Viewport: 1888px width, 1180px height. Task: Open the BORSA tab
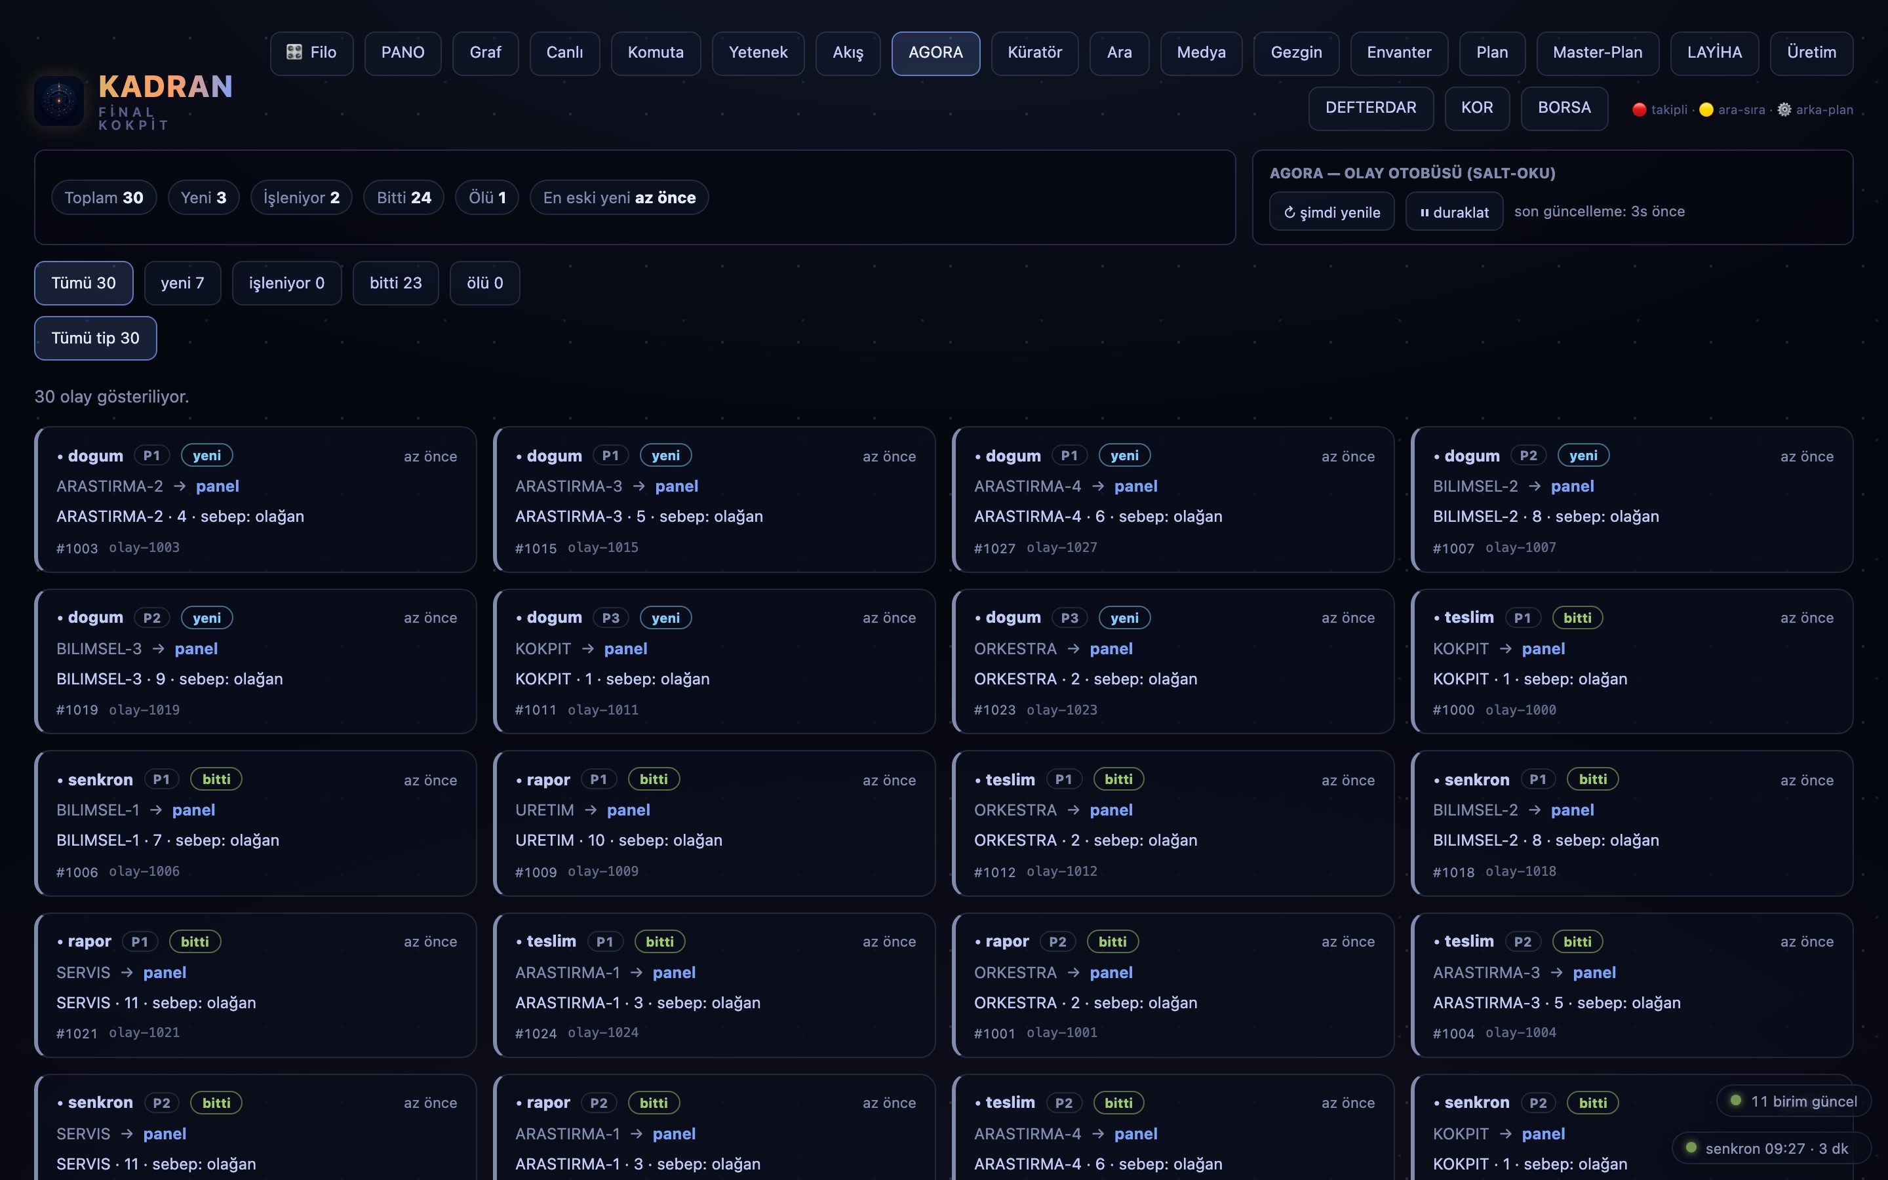[1563, 108]
